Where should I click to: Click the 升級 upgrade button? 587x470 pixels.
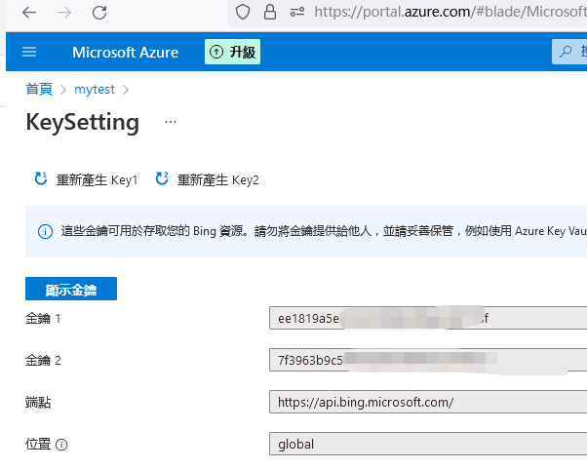[x=232, y=52]
